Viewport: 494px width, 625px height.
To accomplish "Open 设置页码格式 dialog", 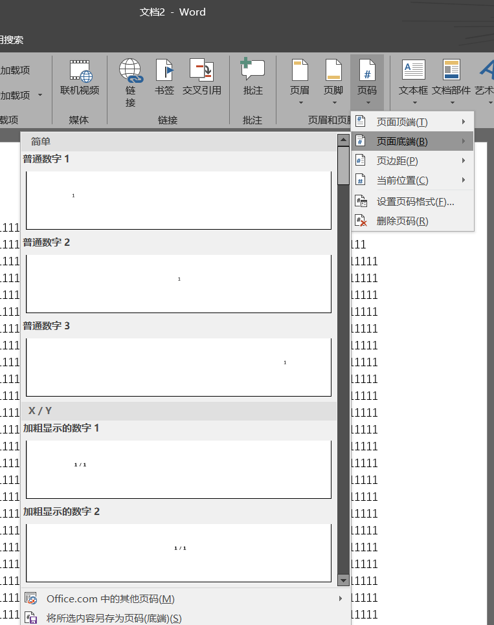I will (415, 202).
